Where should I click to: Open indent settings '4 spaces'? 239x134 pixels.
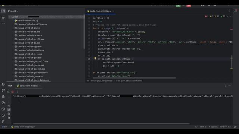pyautogui.click(x=213, y=127)
